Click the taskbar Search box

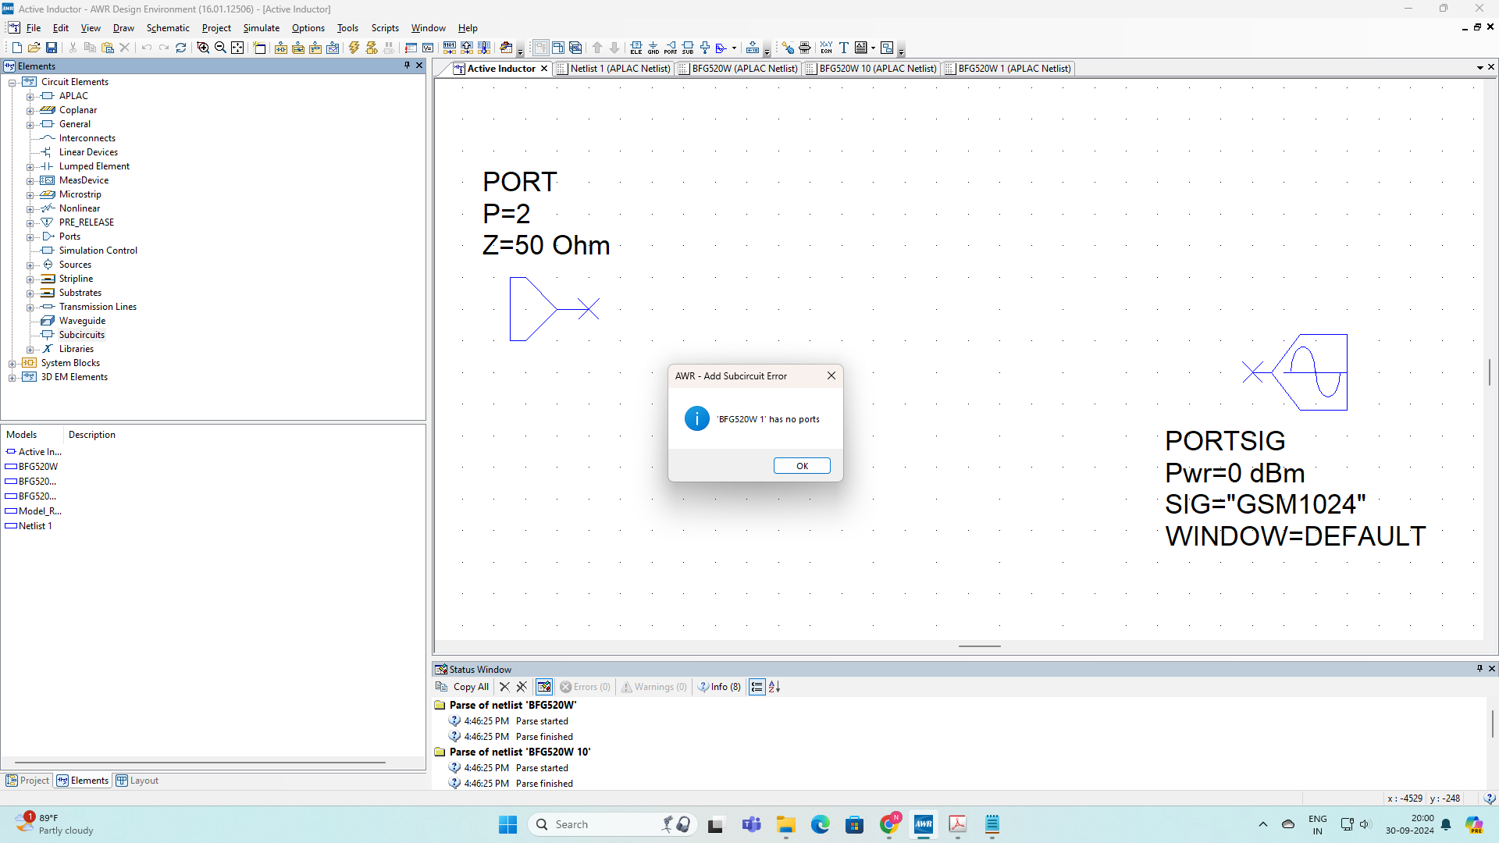tap(613, 824)
